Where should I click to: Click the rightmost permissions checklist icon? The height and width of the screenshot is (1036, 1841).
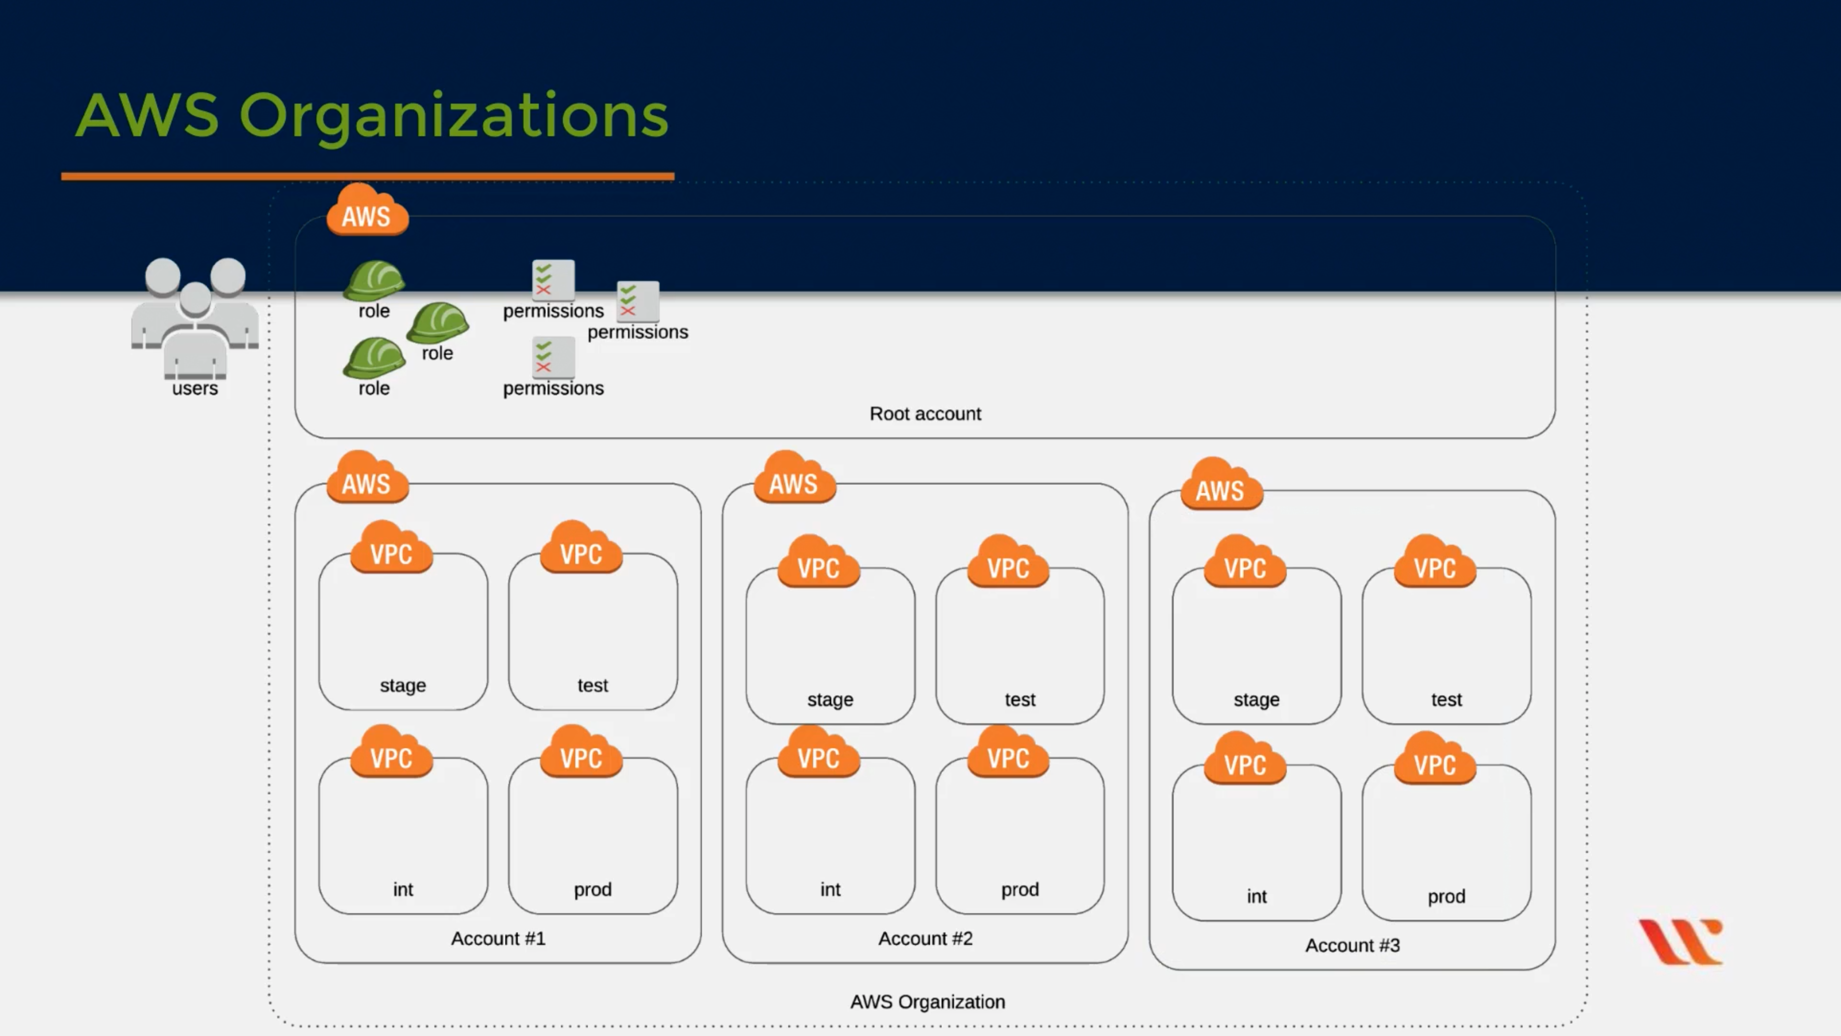[638, 301]
